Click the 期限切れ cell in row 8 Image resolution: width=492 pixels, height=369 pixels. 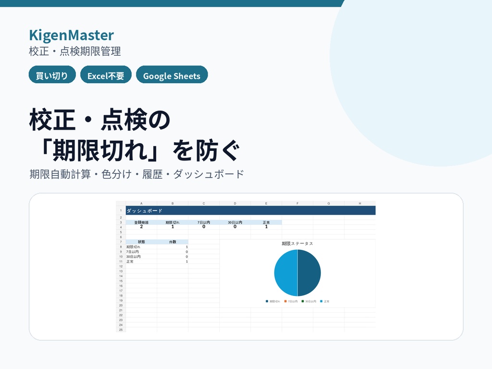point(141,247)
